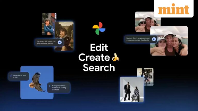Click the "Create" heading text
The height and width of the screenshot is (111, 198).
94,57
